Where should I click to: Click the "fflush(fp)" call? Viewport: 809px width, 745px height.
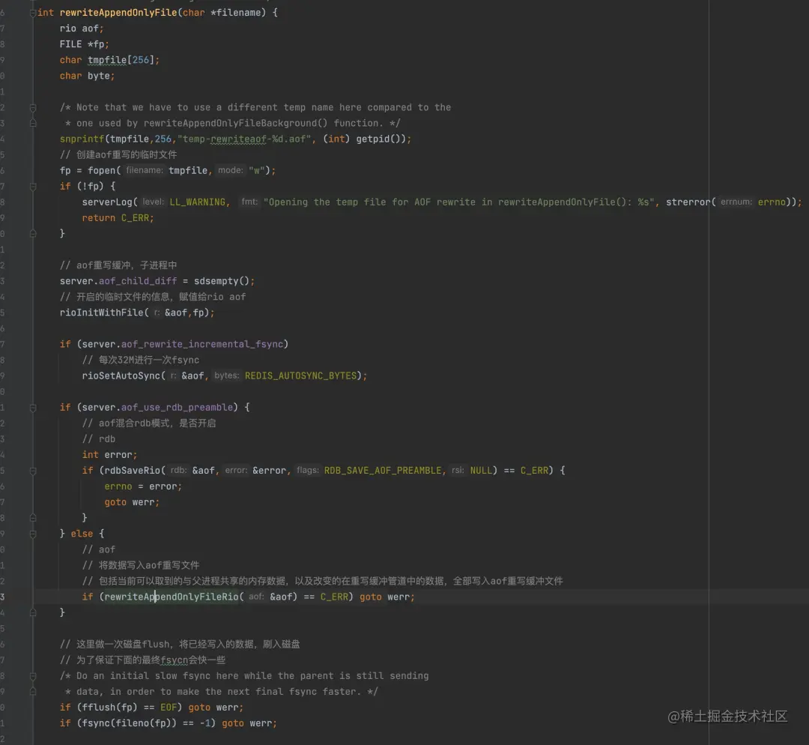point(109,708)
